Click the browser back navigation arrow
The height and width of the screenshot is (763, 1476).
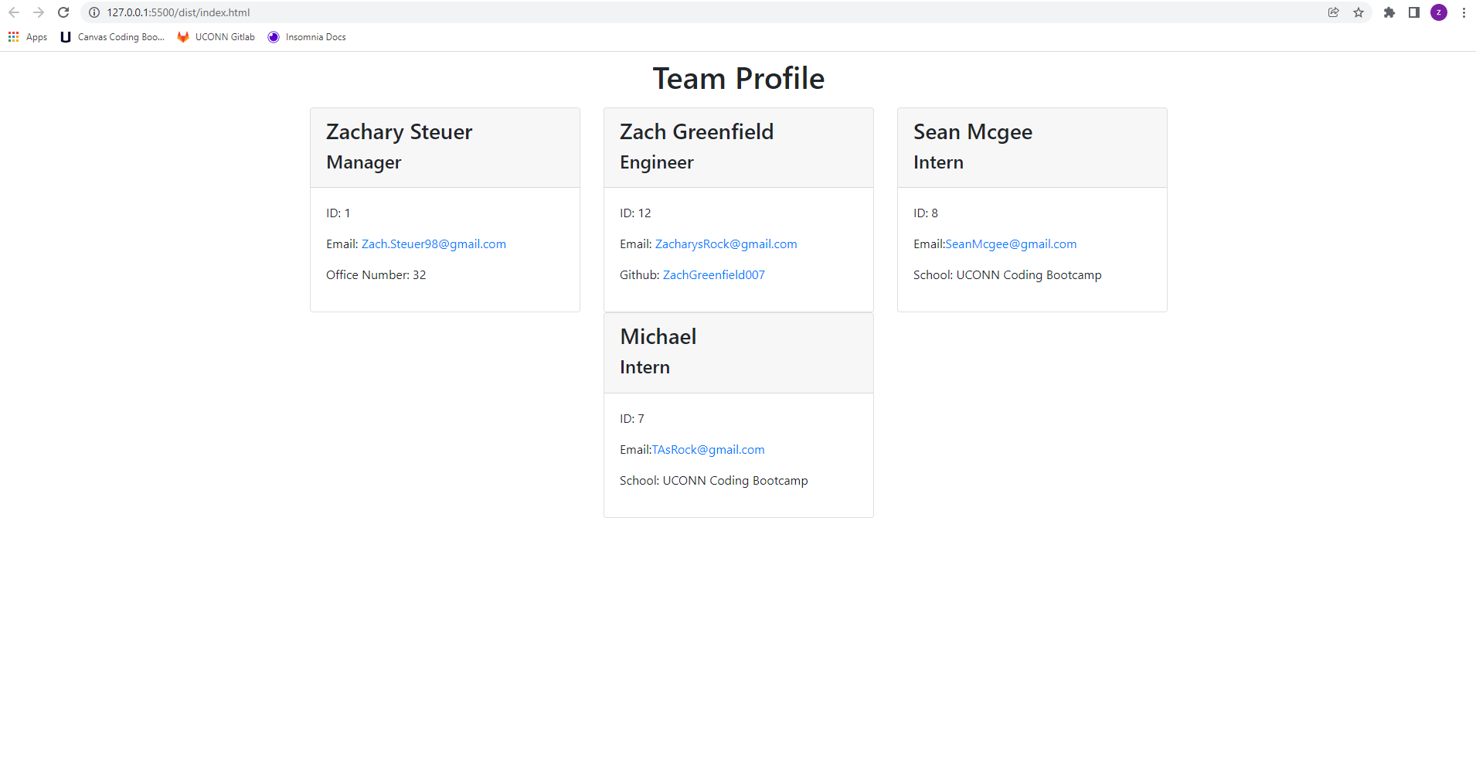click(x=14, y=12)
